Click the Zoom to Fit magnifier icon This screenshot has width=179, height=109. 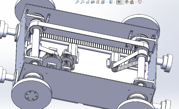(x=77, y=2)
